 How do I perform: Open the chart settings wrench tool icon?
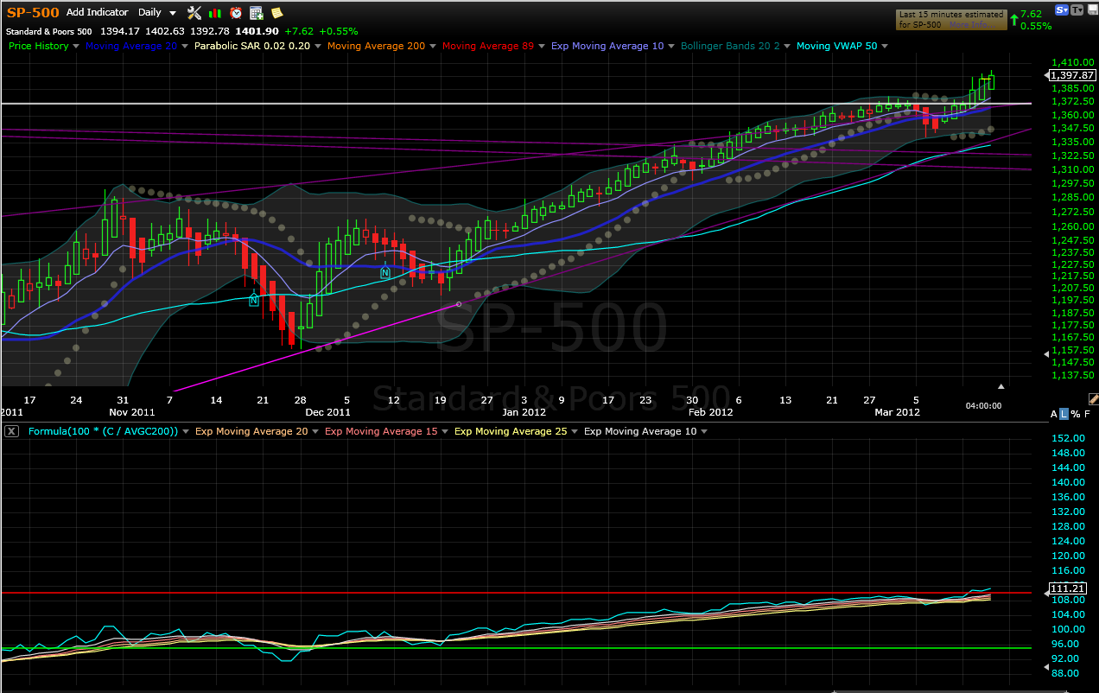click(194, 13)
